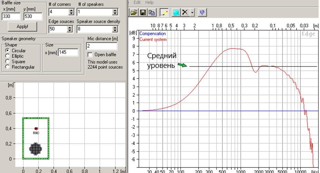Save using the floppy disk icon

[x=143, y=12]
